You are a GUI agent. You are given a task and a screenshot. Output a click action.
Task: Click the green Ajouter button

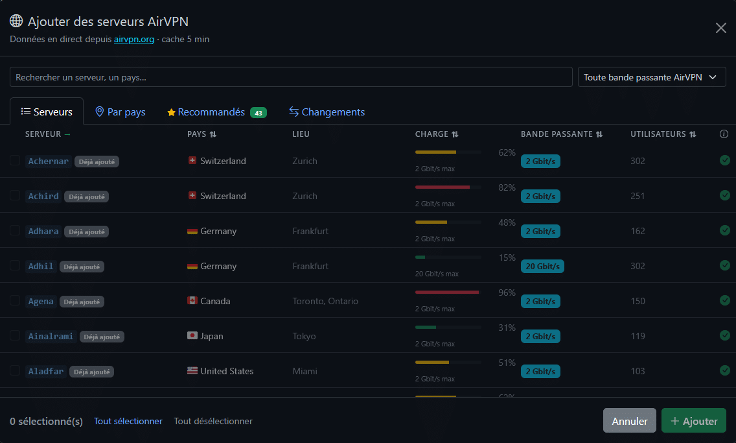(694, 420)
